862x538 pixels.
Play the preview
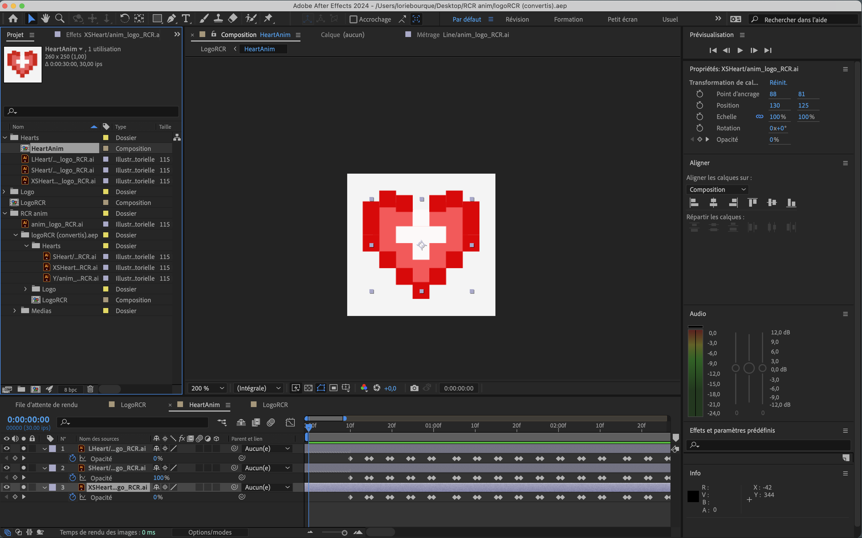(x=740, y=51)
